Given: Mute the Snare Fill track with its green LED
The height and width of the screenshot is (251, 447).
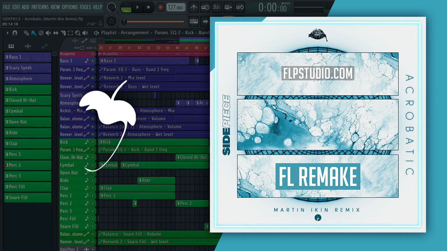Looking at the screenshot, I should tap(93, 227).
